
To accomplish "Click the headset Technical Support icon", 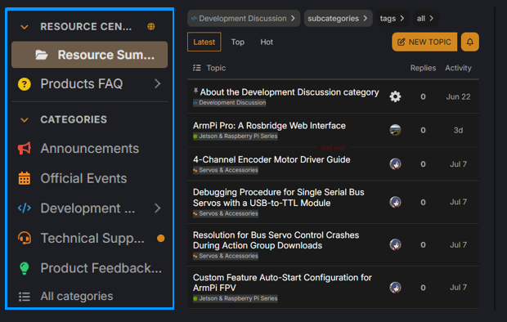I will (x=25, y=239).
